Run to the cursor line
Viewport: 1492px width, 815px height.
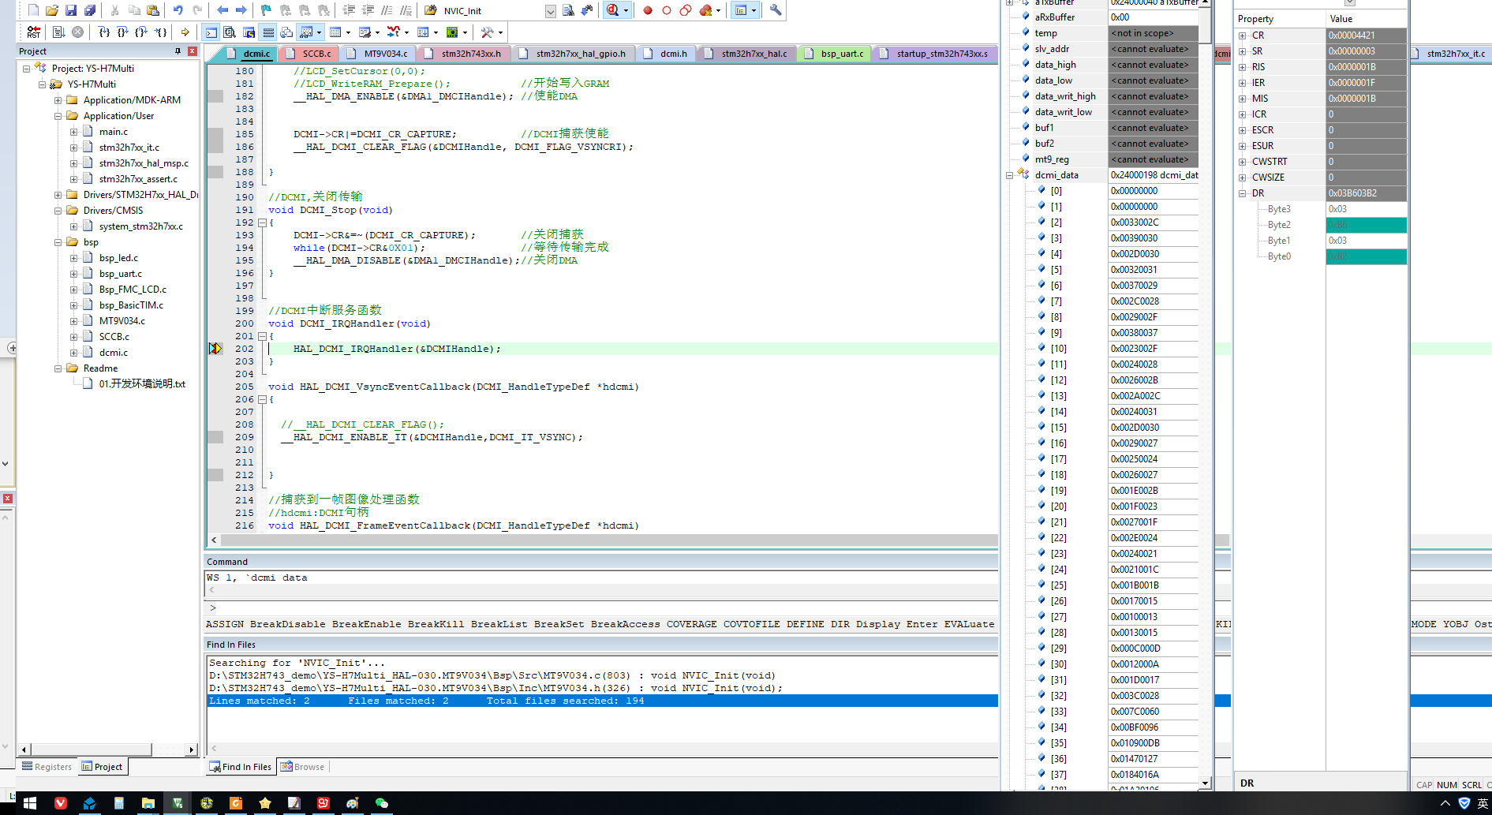(160, 32)
